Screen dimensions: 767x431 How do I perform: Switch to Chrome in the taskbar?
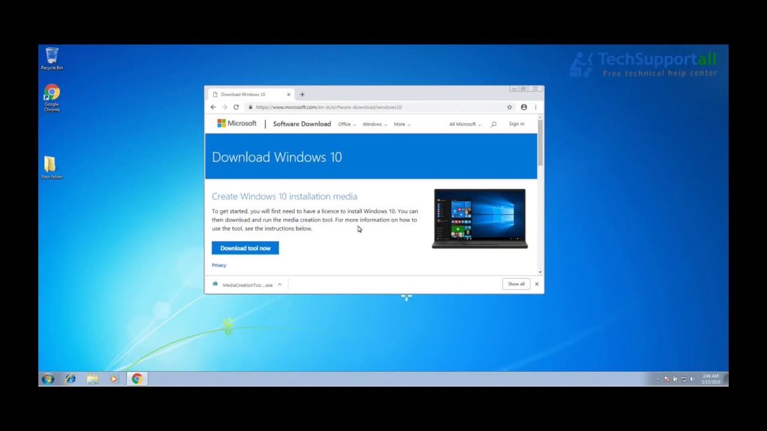(137, 378)
